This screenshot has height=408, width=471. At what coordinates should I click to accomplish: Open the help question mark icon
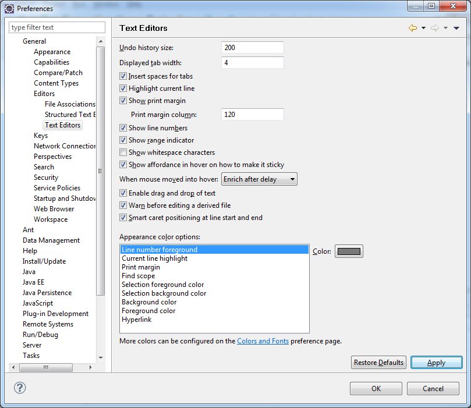[20, 388]
